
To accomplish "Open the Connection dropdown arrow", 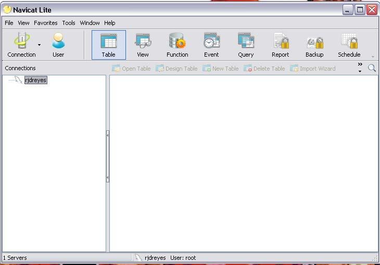I will tap(39, 45).
